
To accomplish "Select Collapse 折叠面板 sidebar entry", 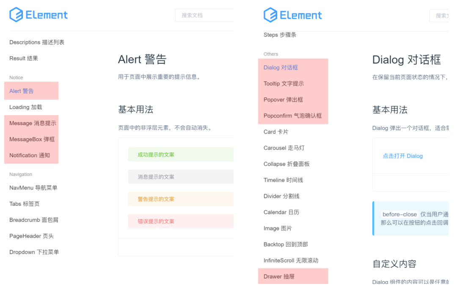I will (286, 164).
